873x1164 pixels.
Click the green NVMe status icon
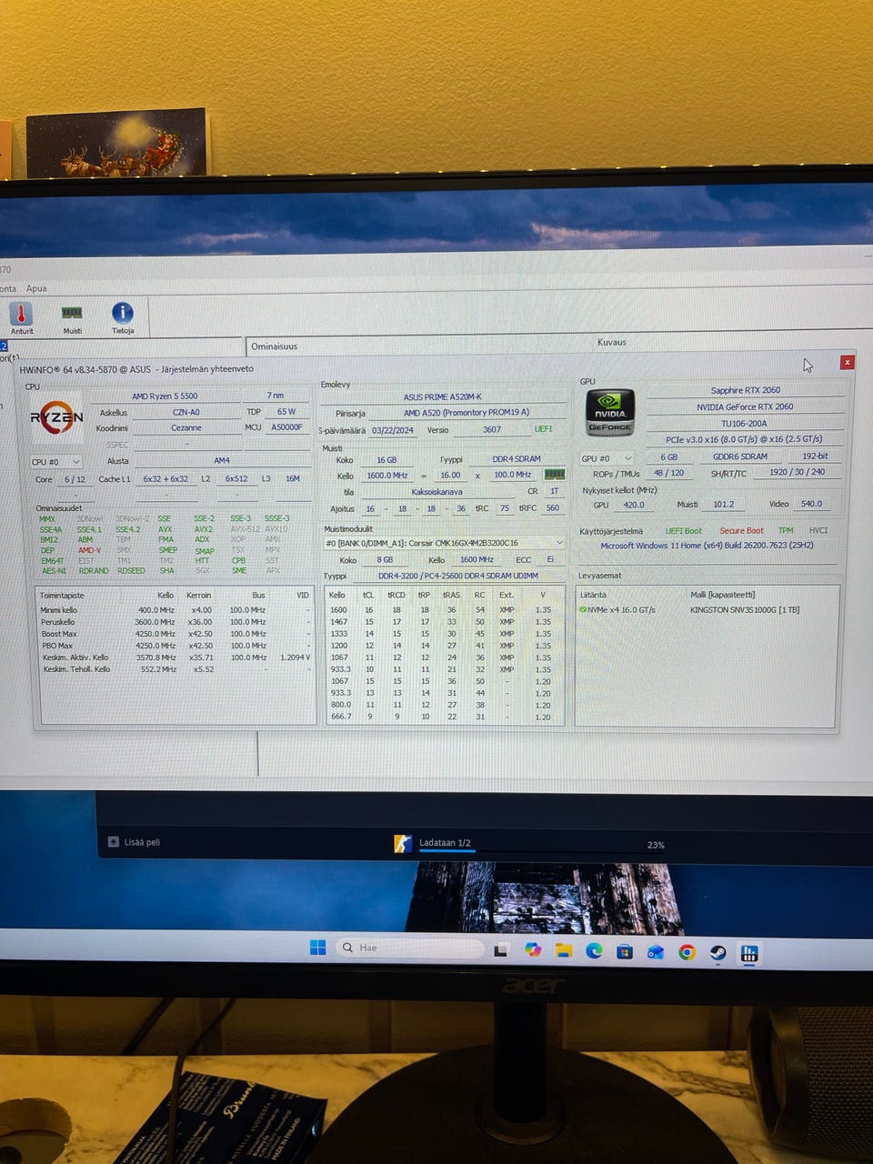pos(583,609)
